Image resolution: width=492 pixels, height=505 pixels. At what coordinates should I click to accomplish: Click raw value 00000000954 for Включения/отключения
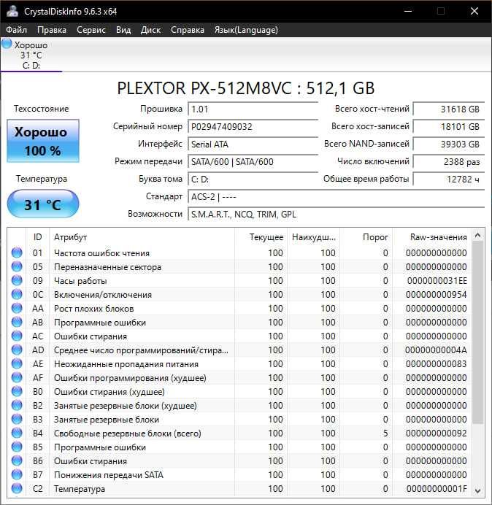(x=437, y=294)
